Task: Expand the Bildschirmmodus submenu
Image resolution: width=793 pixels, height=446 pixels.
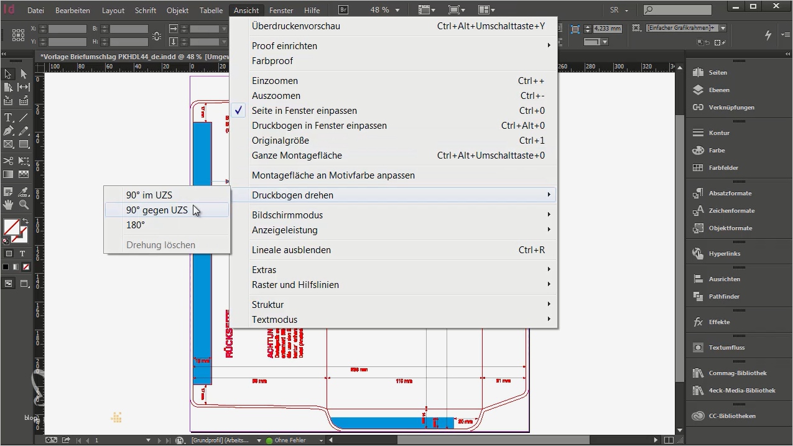Action: click(287, 215)
